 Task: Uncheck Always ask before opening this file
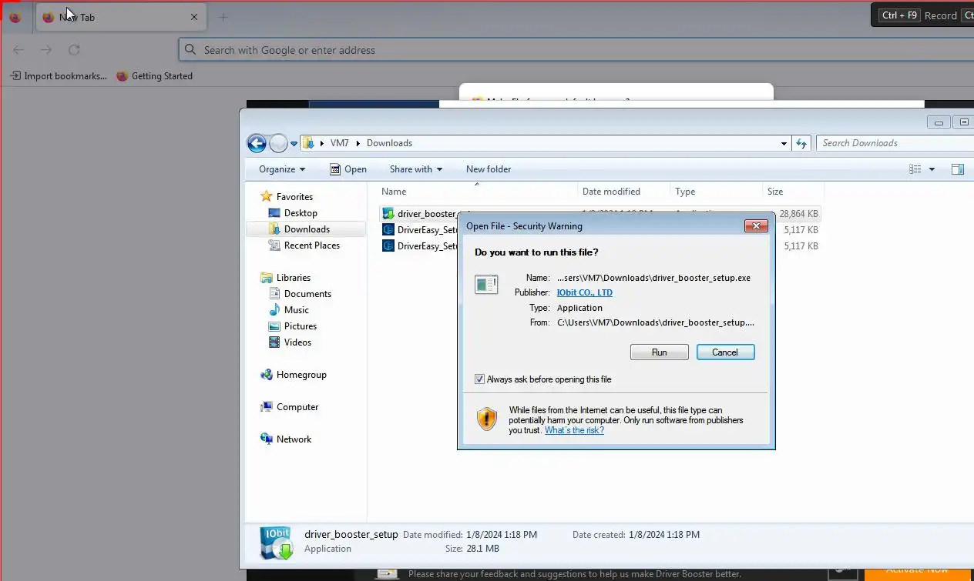click(479, 379)
